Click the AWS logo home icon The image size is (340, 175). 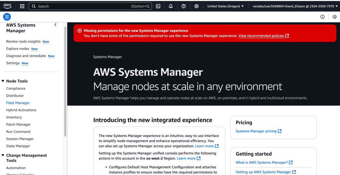[x=7, y=6]
